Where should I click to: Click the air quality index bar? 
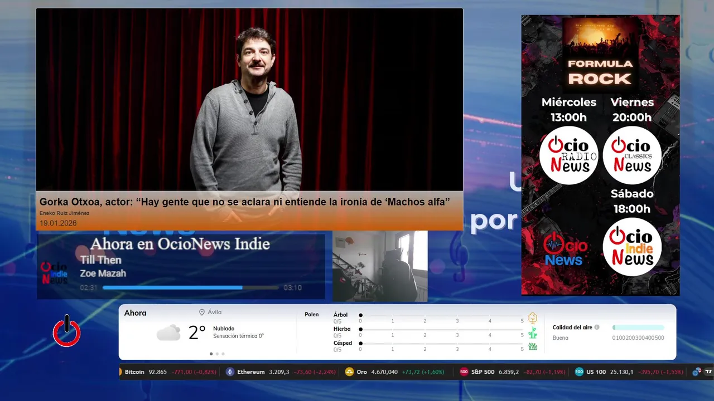(x=638, y=327)
